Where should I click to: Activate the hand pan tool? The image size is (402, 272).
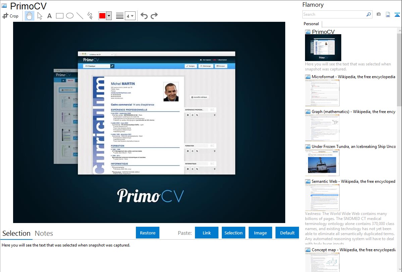tap(29, 16)
